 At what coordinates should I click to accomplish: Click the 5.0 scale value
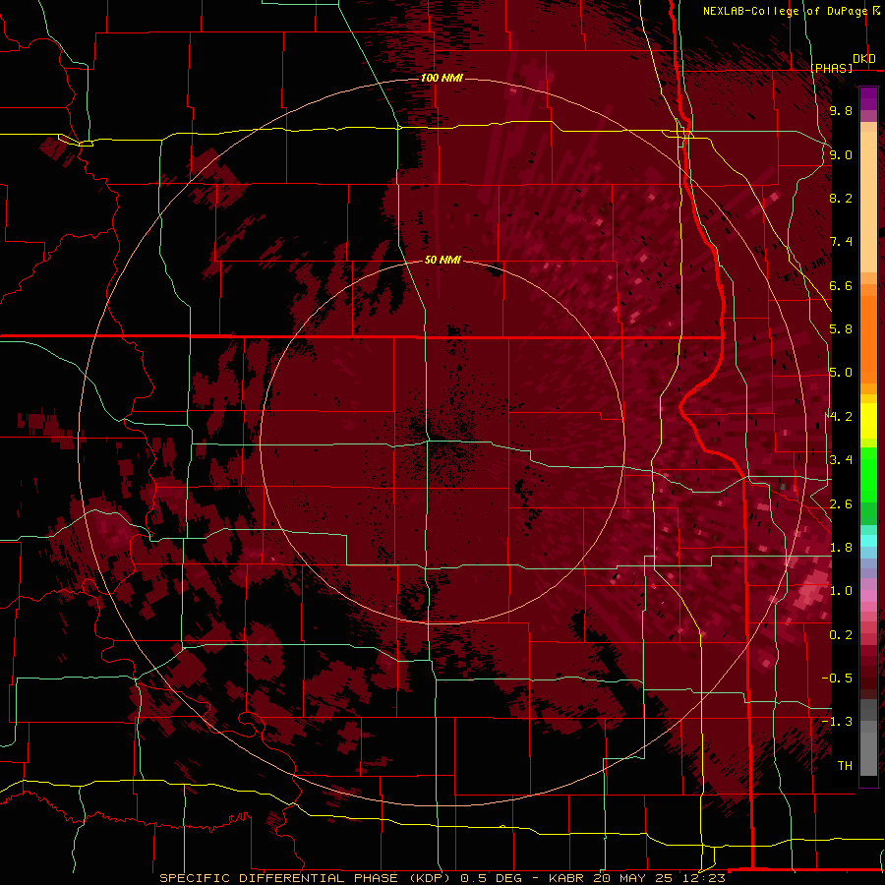841,373
